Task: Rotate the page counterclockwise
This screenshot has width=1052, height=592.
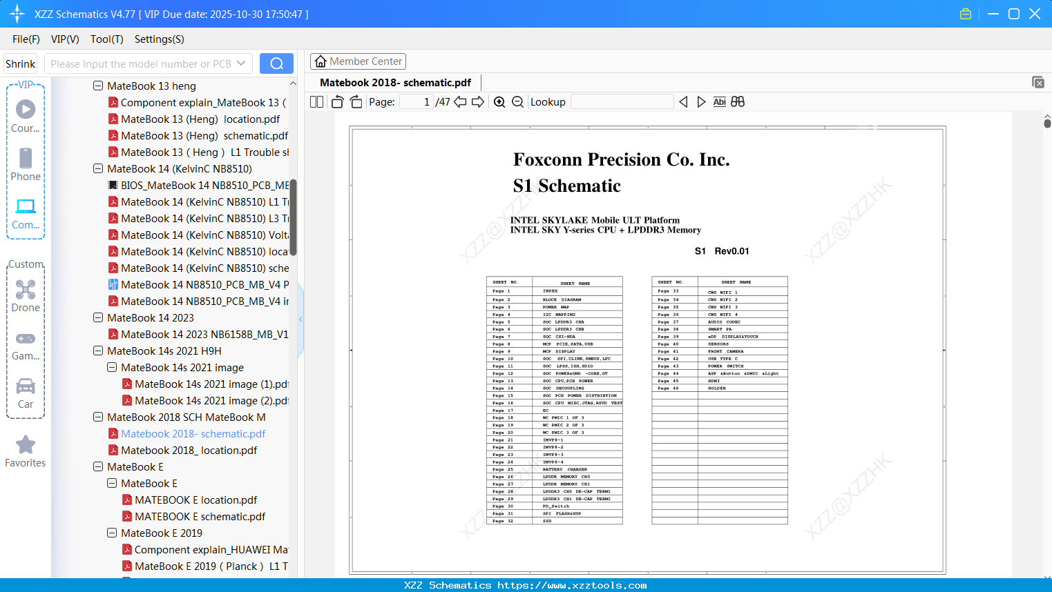Action: (337, 102)
